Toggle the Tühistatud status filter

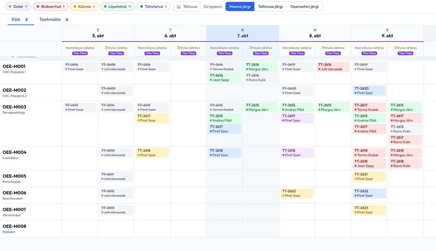click(154, 7)
